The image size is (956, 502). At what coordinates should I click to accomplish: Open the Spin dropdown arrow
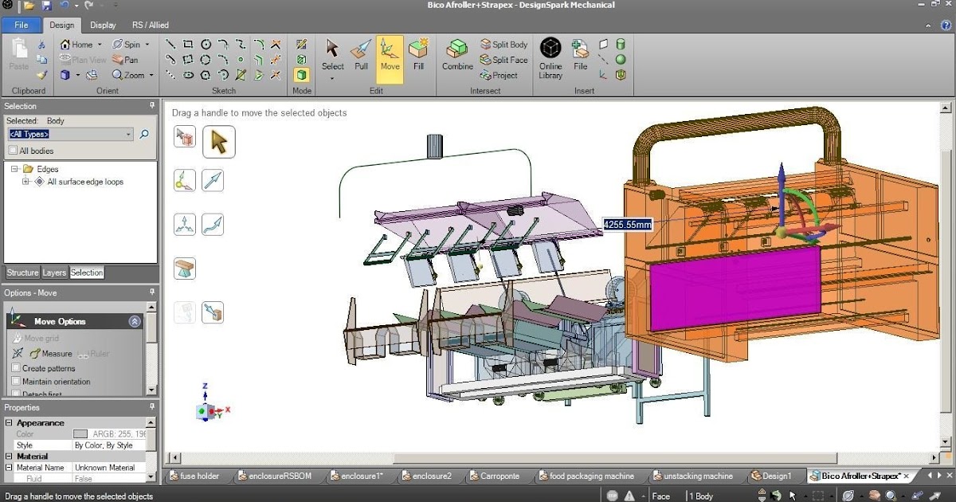coord(147,45)
